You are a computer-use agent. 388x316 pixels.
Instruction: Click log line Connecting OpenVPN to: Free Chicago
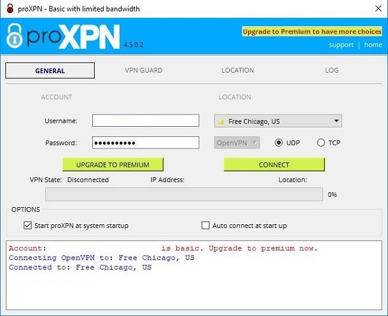pyautogui.click(x=102, y=258)
